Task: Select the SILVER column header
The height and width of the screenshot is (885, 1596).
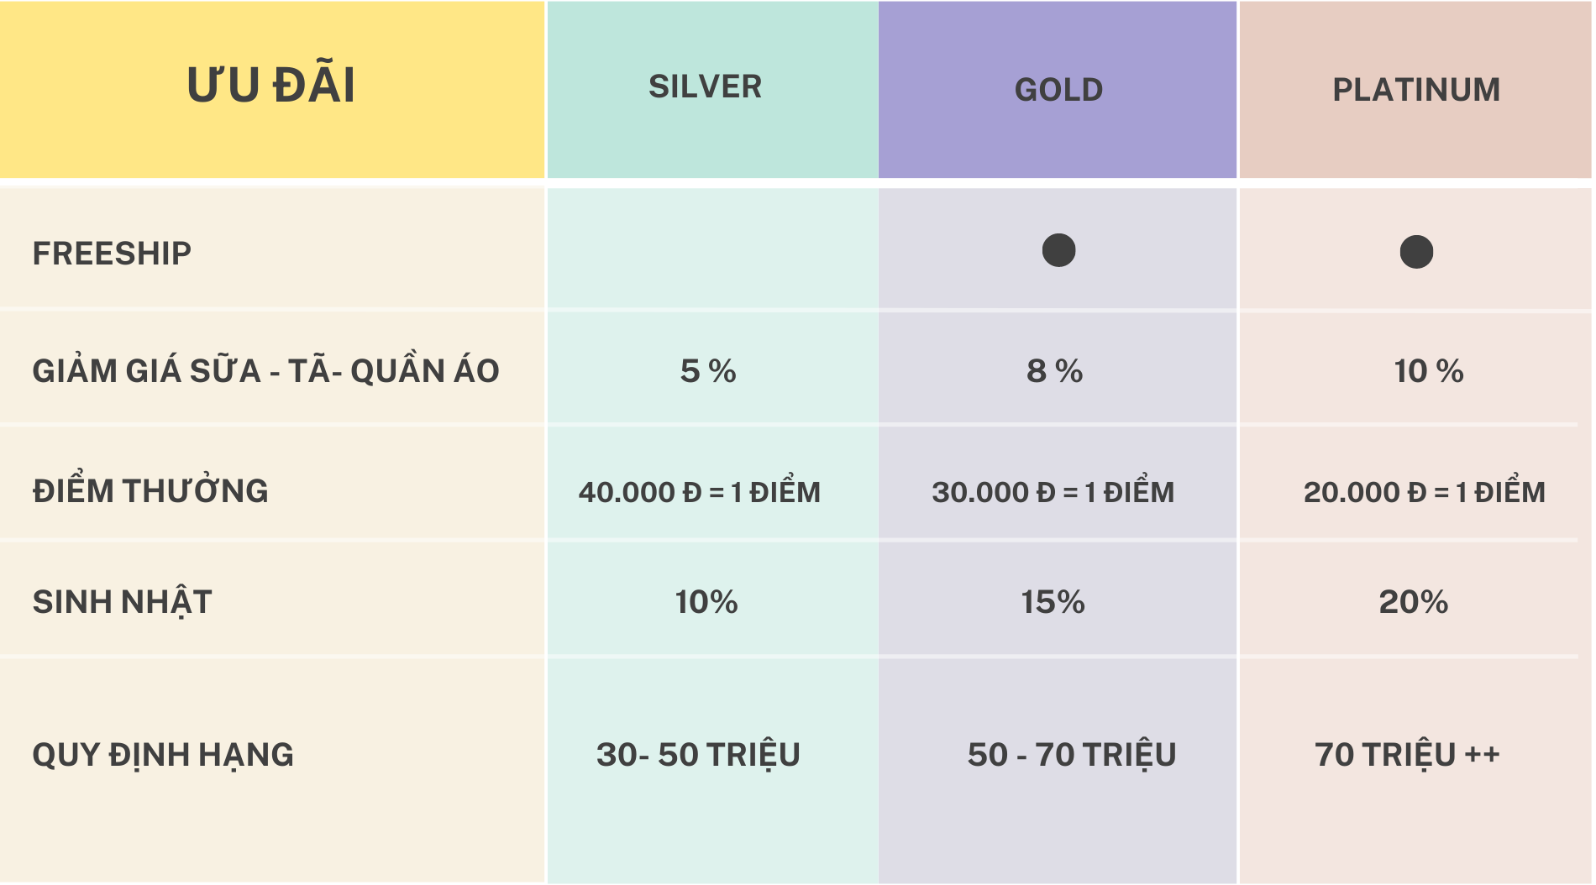Action: click(706, 86)
